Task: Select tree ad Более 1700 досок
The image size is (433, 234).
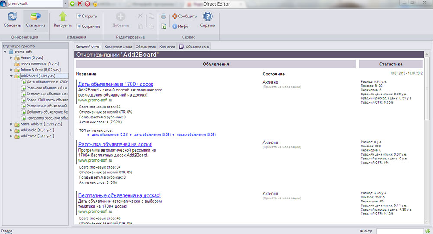Action: tap(47, 100)
